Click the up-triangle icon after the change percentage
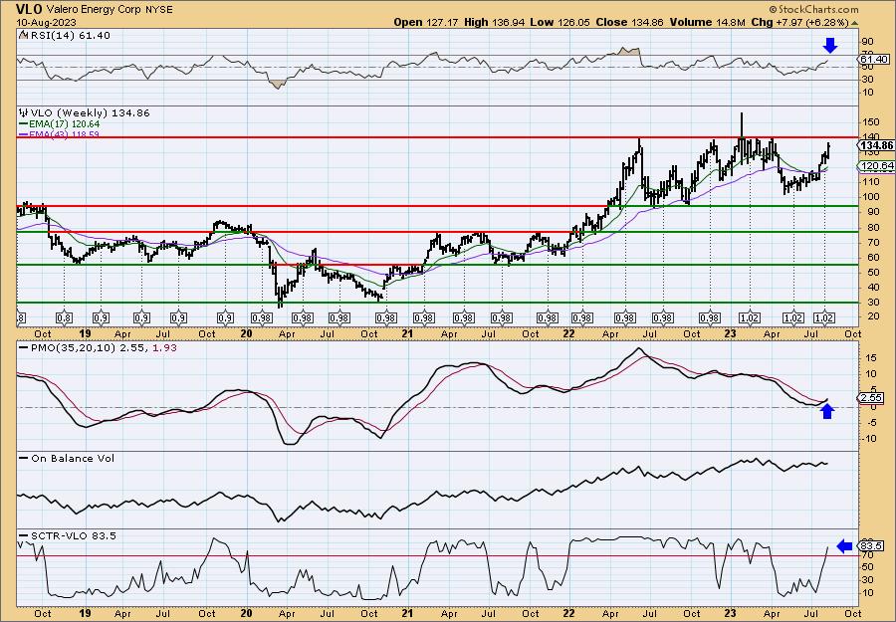This screenshot has height=622, width=896. coord(855,23)
